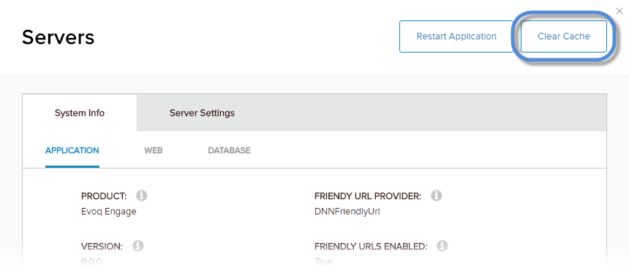Open the Server Settings tab
Screen dimensions: 629x267
(202, 113)
